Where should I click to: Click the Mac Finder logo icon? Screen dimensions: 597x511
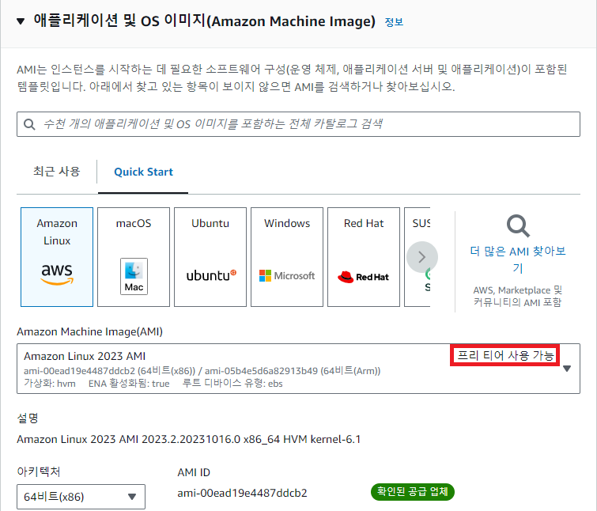[x=134, y=276]
